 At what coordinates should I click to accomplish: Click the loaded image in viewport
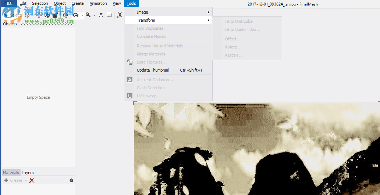[257, 149]
